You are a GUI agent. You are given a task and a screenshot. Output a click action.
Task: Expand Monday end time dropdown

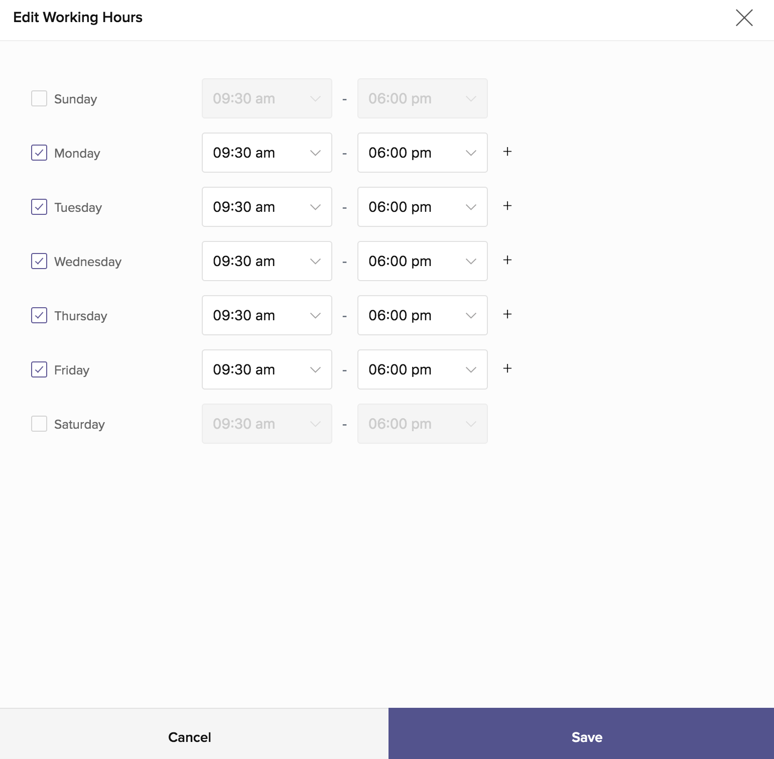[x=423, y=153]
